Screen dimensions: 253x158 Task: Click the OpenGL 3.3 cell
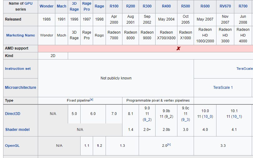click(223, 146)
